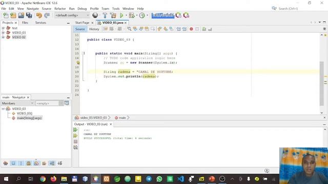Toggle the Show Non-Public Members filter in Navigator
The height and width of the screenshot is (184, 328).
pos(29,163)
